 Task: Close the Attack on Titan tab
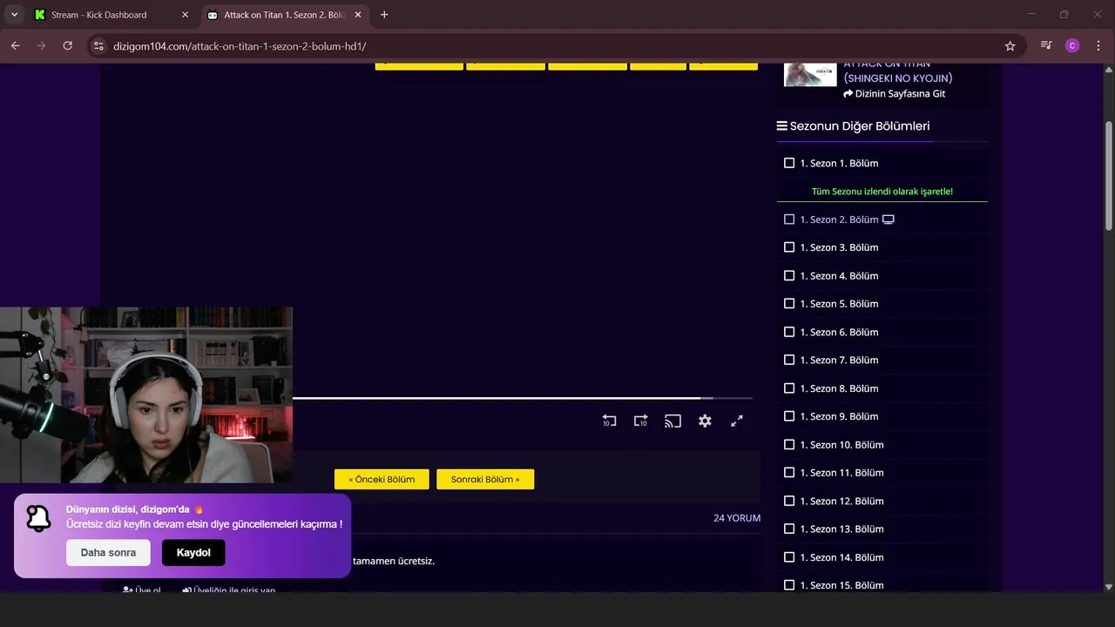coord(358,15)
